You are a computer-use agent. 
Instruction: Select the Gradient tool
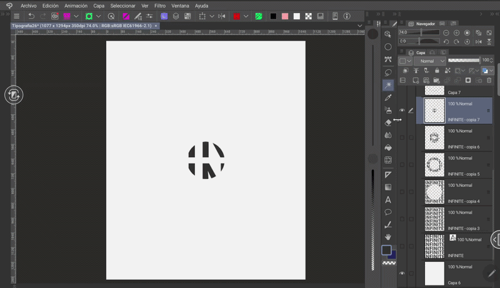point(388,187)
